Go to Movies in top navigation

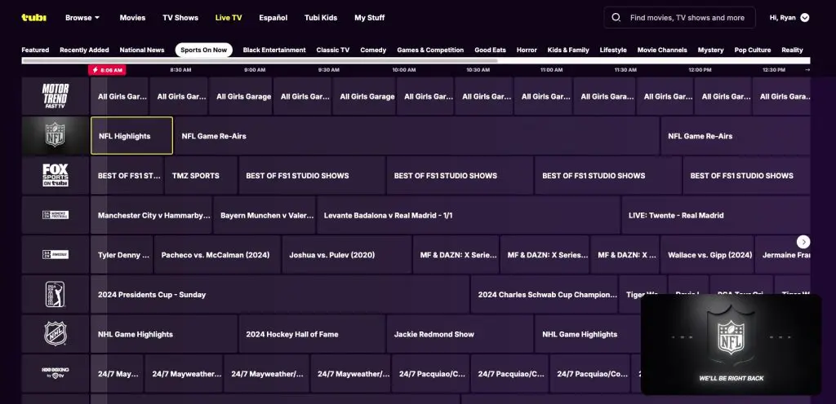132,18
